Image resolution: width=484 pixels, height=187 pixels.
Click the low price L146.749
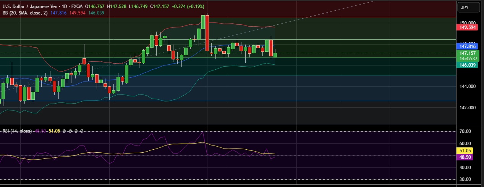(139, 6)
